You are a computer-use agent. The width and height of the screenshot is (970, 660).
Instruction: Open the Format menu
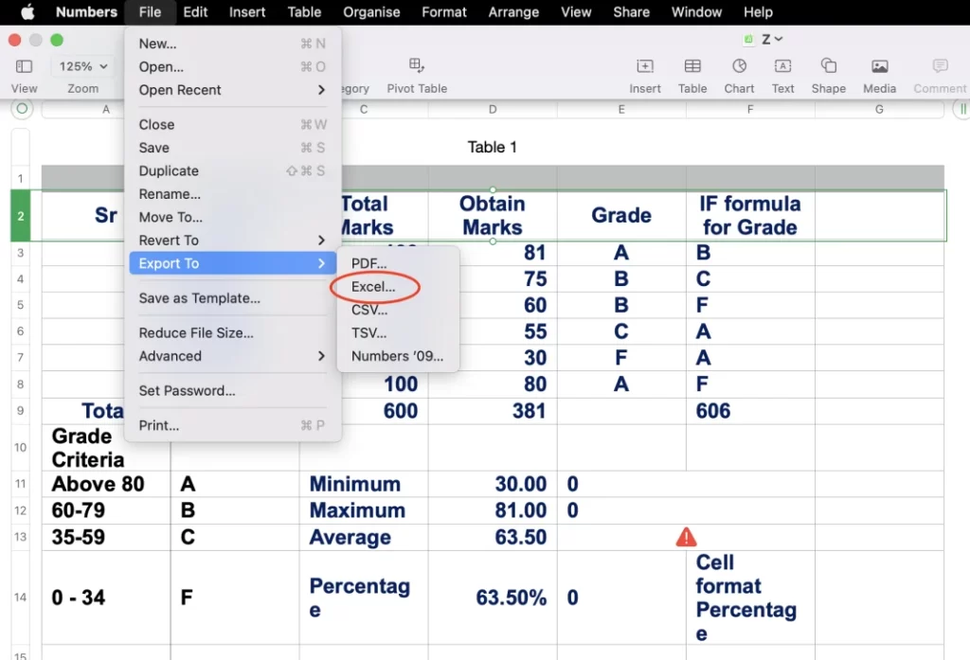443,11
